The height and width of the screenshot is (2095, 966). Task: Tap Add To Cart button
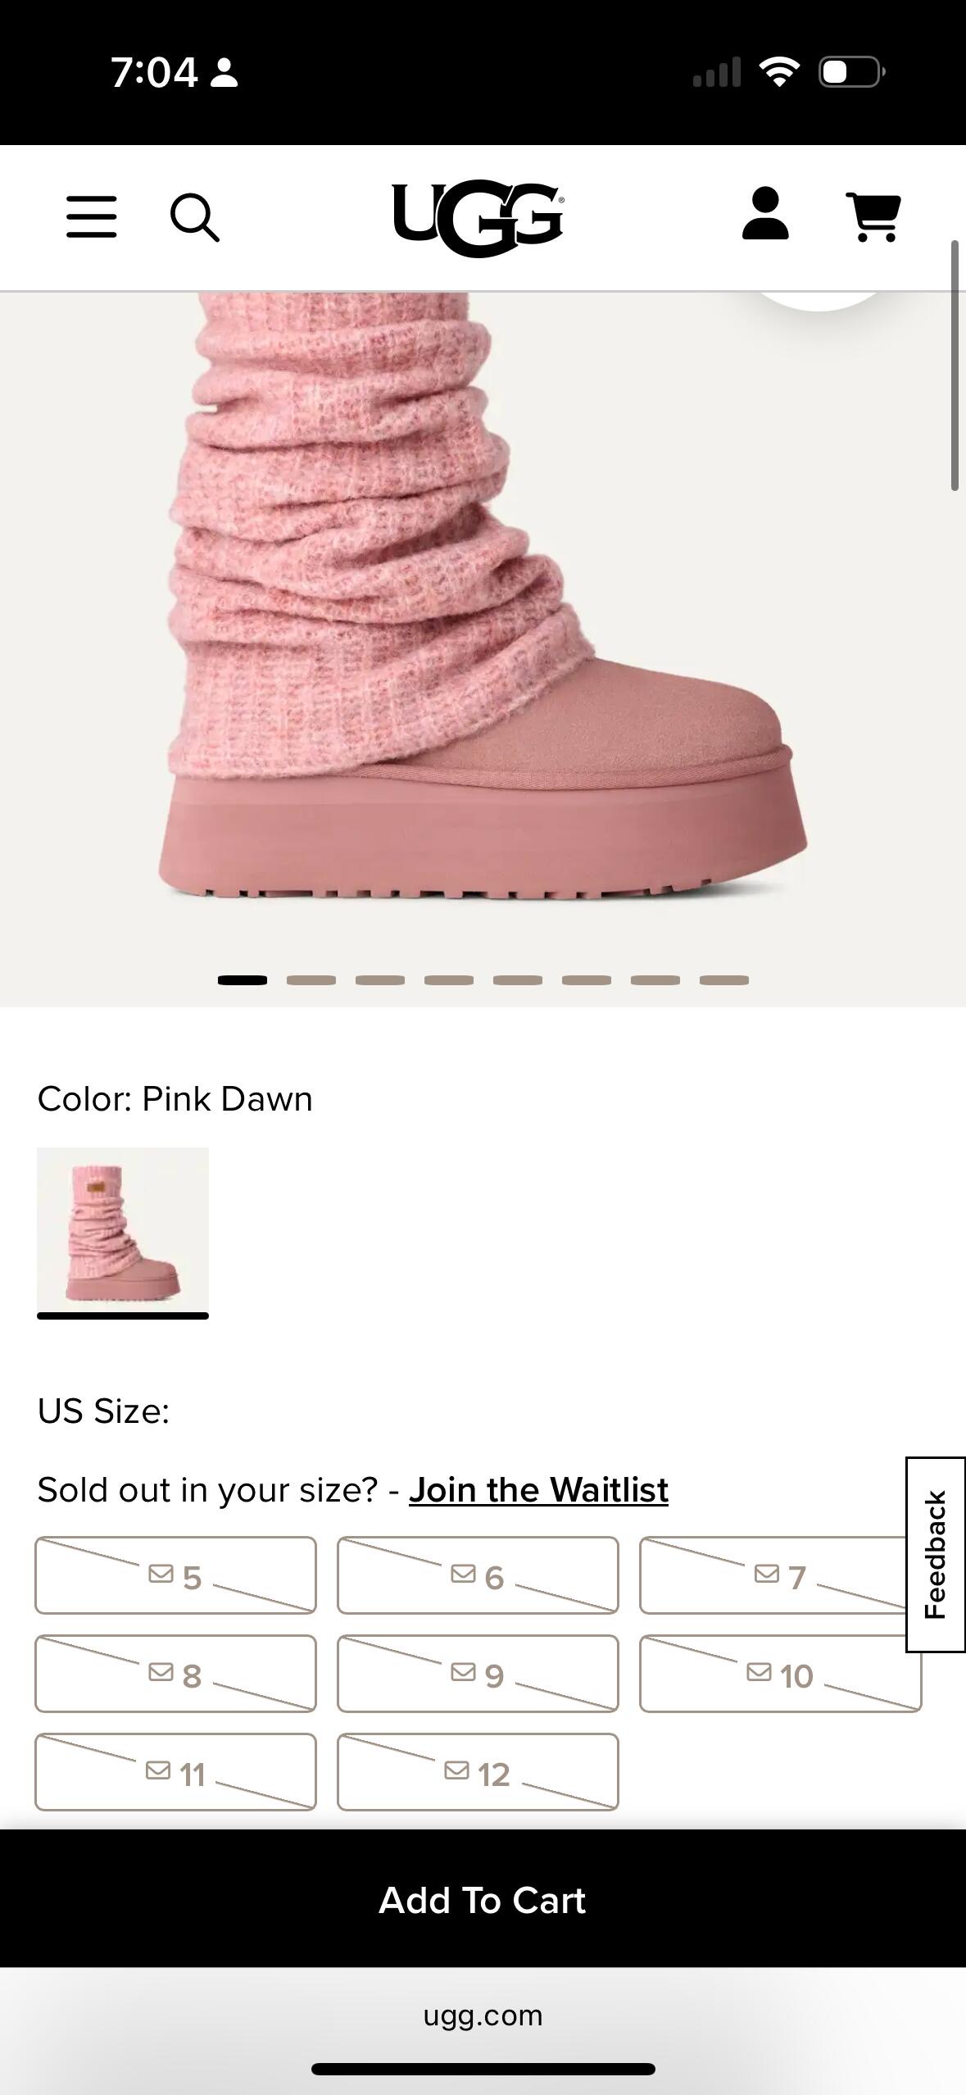click(483, 1899)
